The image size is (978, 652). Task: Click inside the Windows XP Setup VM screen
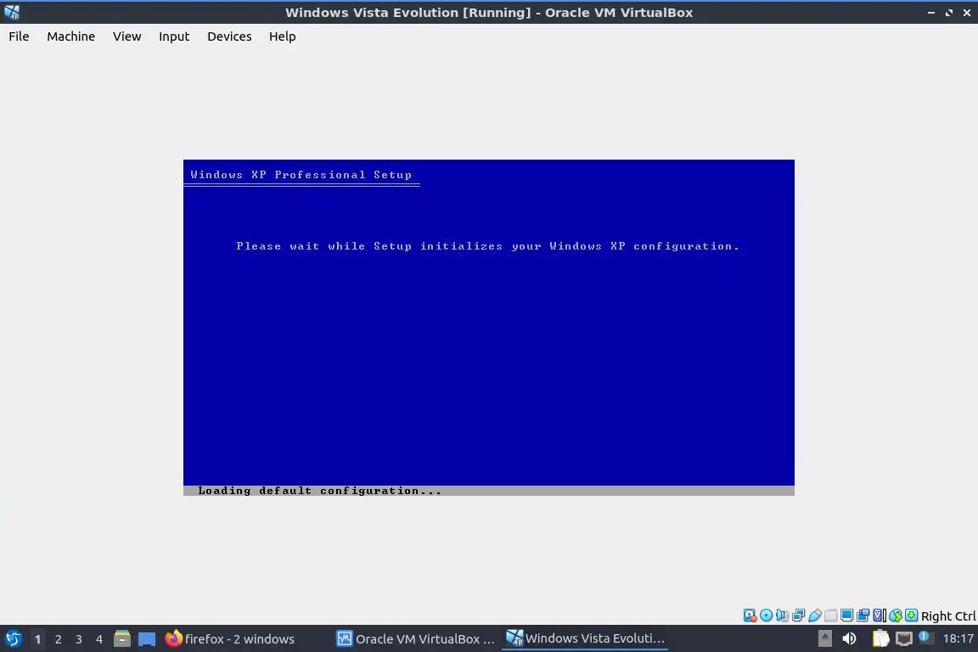pos(488,328)
